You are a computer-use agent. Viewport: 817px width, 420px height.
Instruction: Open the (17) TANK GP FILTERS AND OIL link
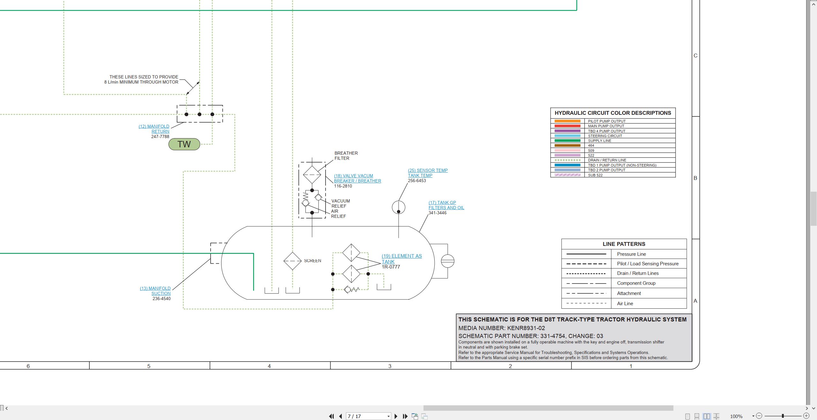point(446,205)
